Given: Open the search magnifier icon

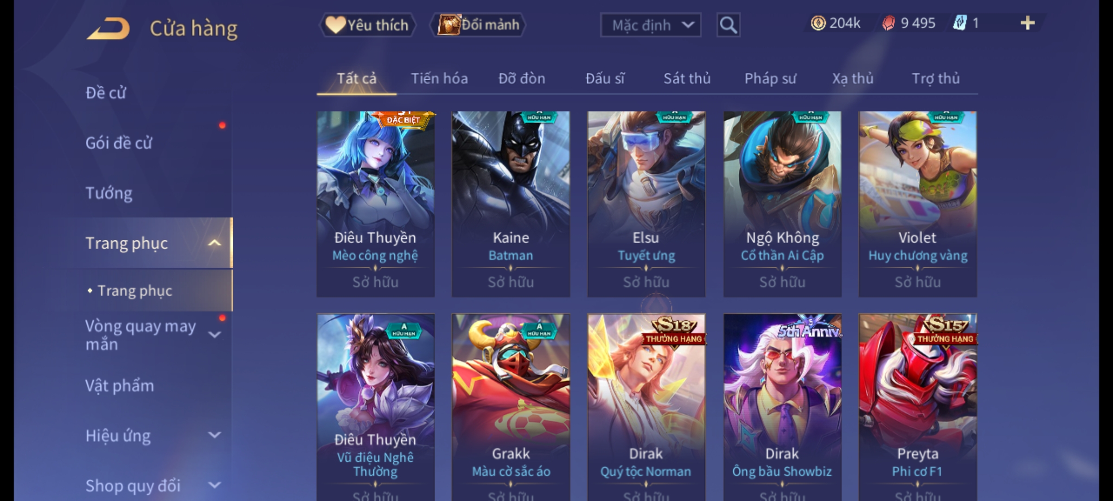Looking at the screenshot, I should coord(728,25).
